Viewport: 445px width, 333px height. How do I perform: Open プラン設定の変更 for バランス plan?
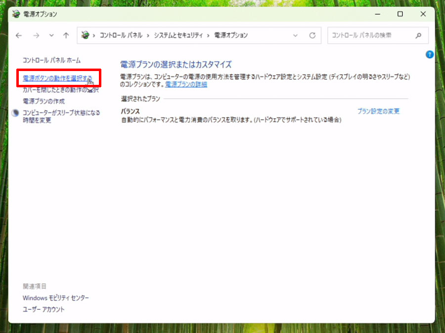click(378, 111)
